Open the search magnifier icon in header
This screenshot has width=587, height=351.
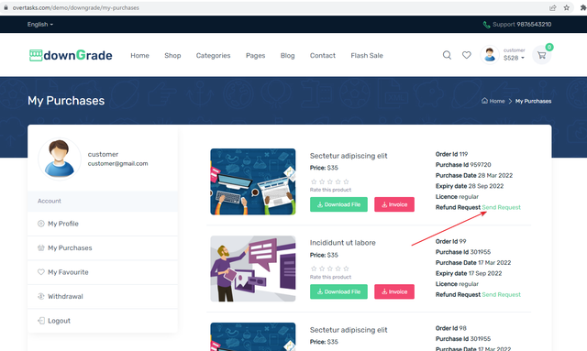[x=447, y=55]
